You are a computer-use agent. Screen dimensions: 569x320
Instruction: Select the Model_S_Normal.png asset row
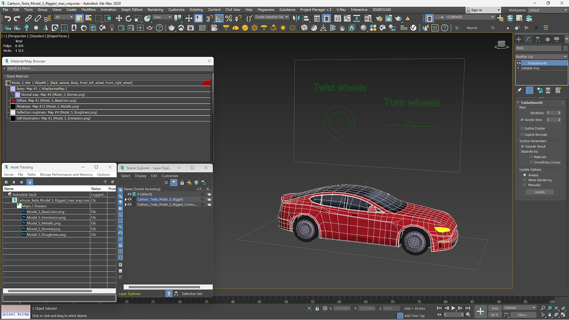tap(59, 229)
